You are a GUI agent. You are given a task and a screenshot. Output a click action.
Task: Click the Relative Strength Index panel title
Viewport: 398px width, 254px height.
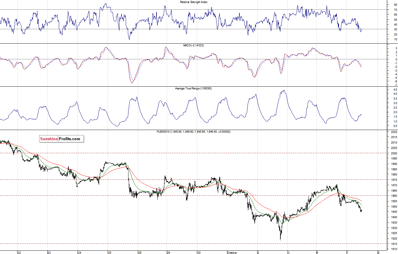[194, 2]
